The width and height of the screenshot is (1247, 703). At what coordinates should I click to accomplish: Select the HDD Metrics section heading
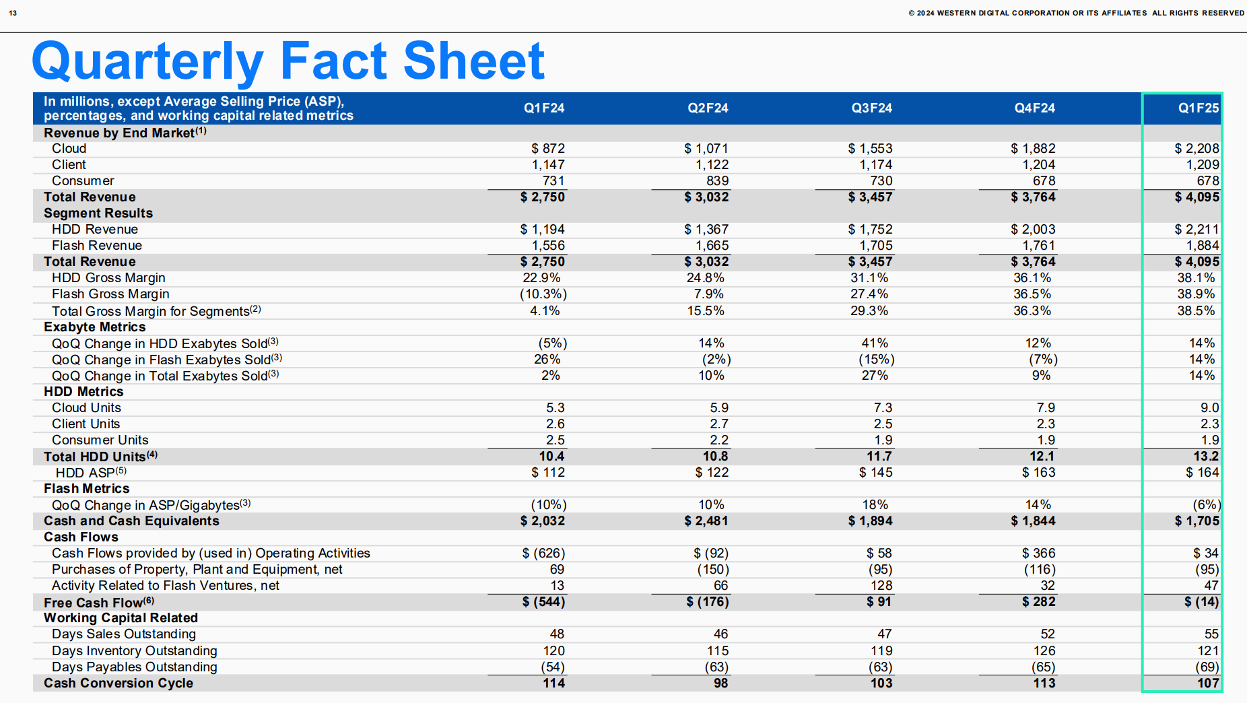83,392
